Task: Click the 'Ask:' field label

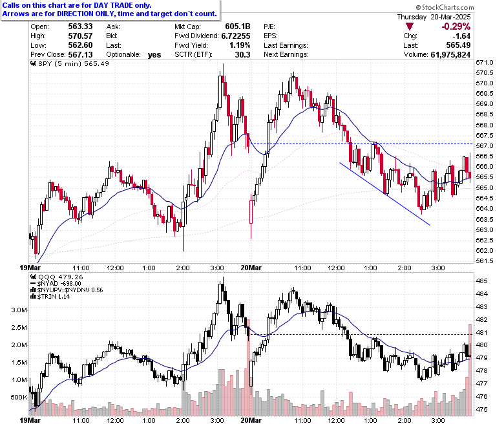Action: pos(113,27)
